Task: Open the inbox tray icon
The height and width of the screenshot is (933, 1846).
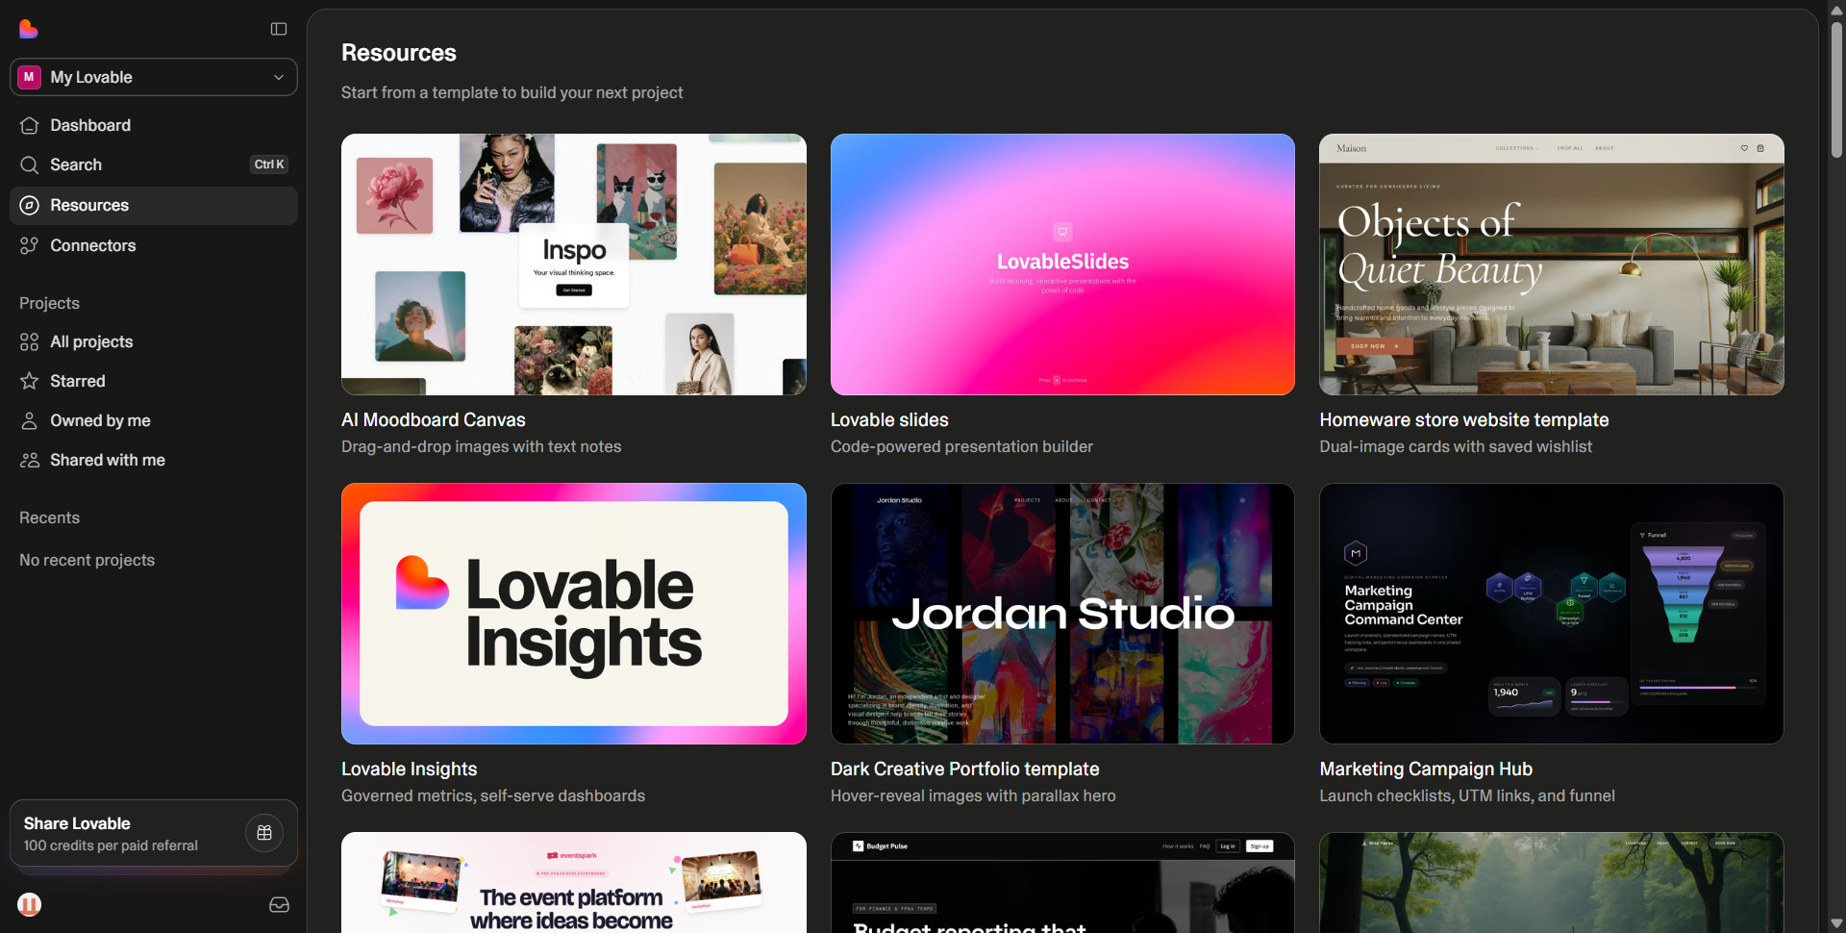Action: click(279, 904)
